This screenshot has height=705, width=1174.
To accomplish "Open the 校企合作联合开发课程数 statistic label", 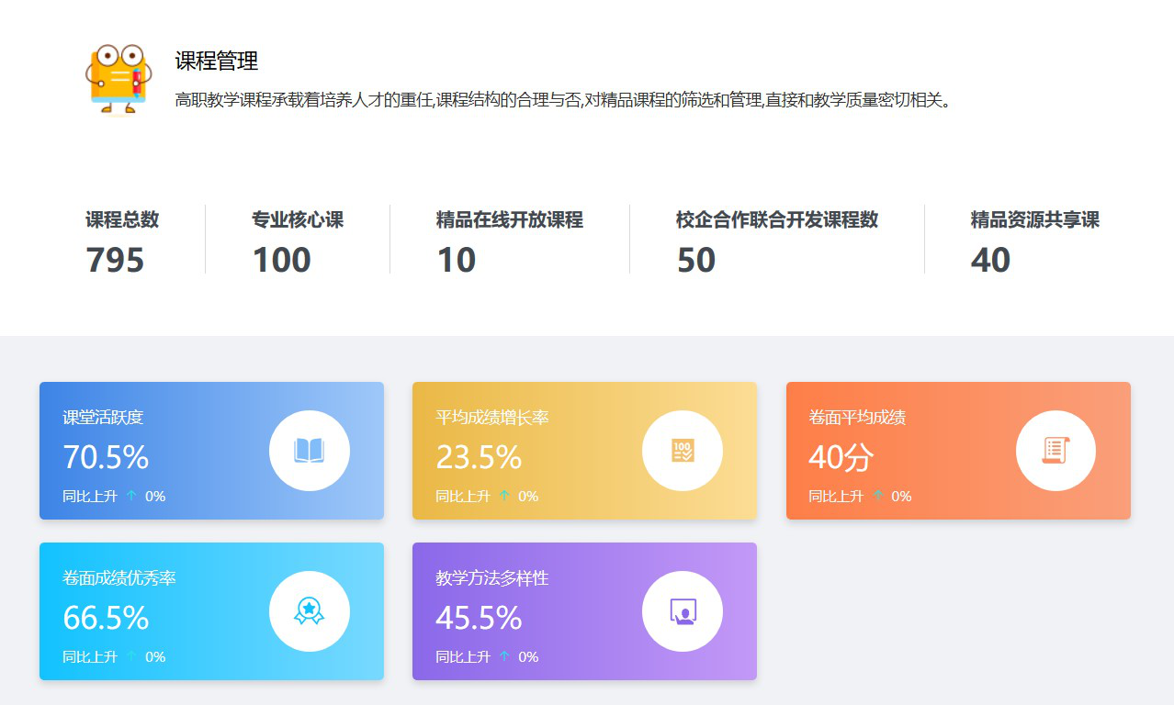I will pyautogui.click(x=777, y=220).
